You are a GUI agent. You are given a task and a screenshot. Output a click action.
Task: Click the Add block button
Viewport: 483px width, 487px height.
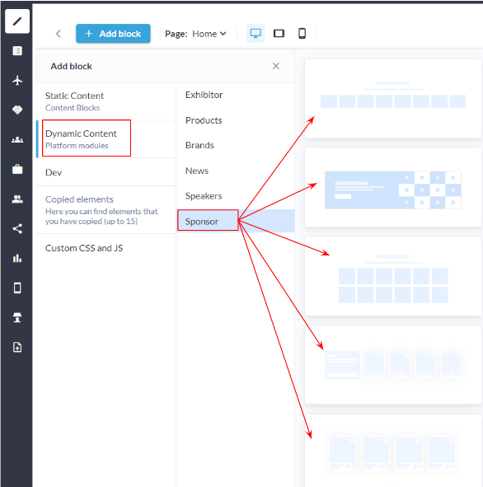[x=113, y=34]
